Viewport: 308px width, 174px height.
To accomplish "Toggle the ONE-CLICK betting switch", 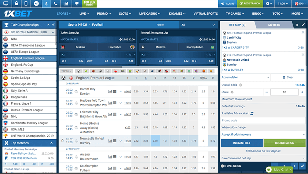I will coord(223,166).
